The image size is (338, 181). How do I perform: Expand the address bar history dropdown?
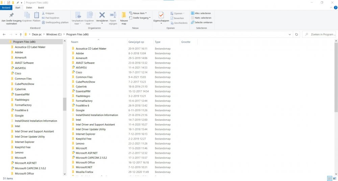click(290, 34)
